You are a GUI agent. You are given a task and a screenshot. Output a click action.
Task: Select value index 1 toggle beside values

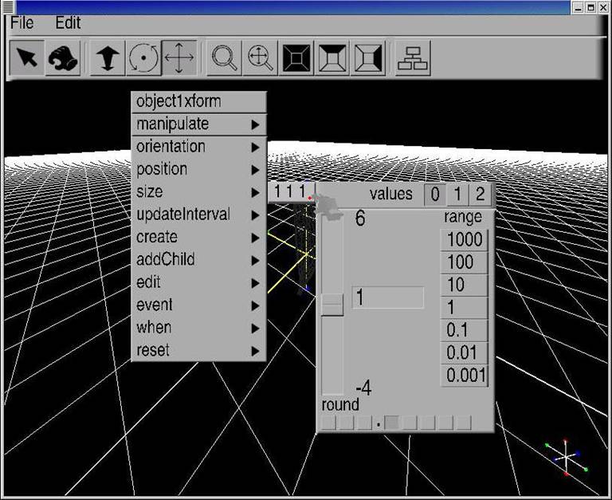point(458,194)
